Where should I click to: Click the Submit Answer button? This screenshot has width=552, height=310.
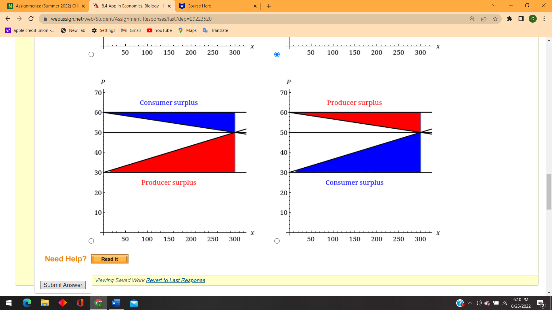(63, 285)
